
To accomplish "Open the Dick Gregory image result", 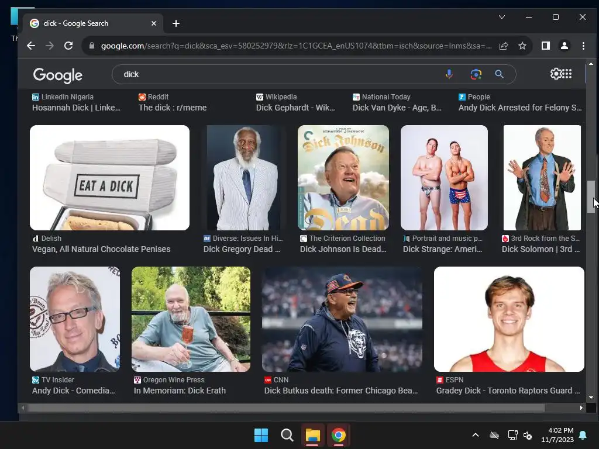I will pos(245,178).
